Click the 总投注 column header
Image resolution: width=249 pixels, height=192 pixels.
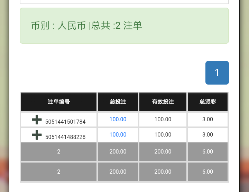118,102
